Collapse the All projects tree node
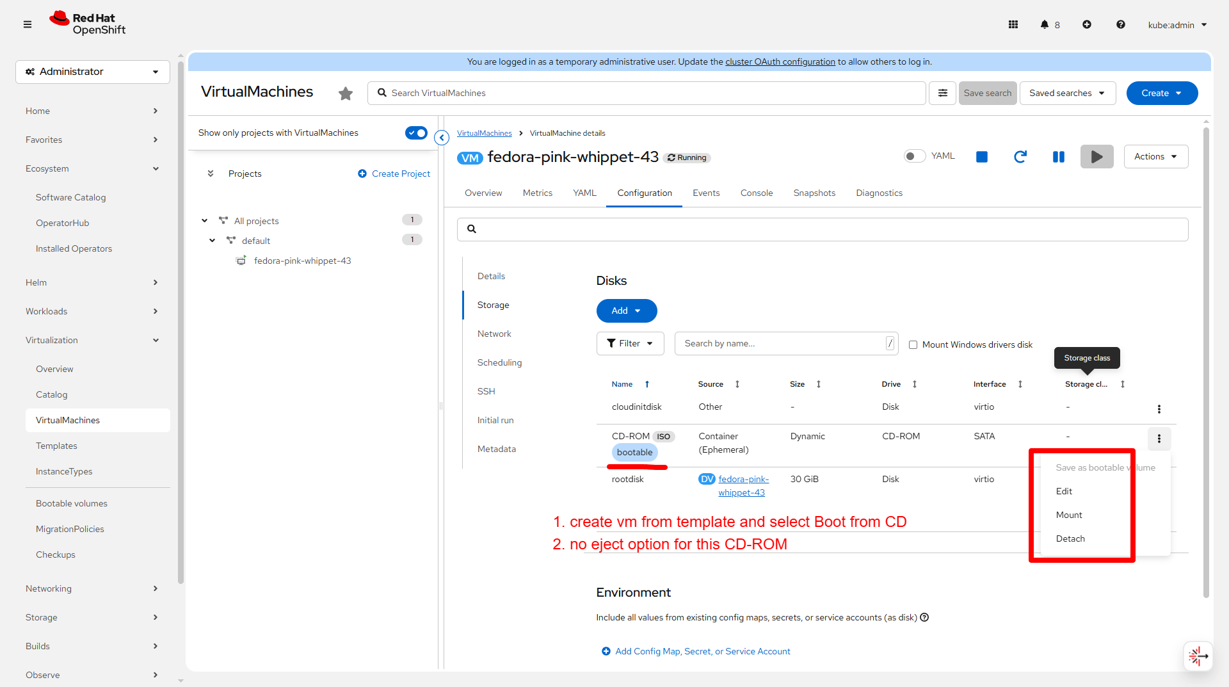Screen dimensions: 1229x687 [x=205, y=221]
